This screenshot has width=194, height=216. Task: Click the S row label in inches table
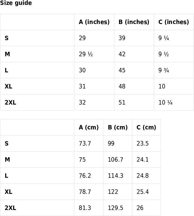7,38
